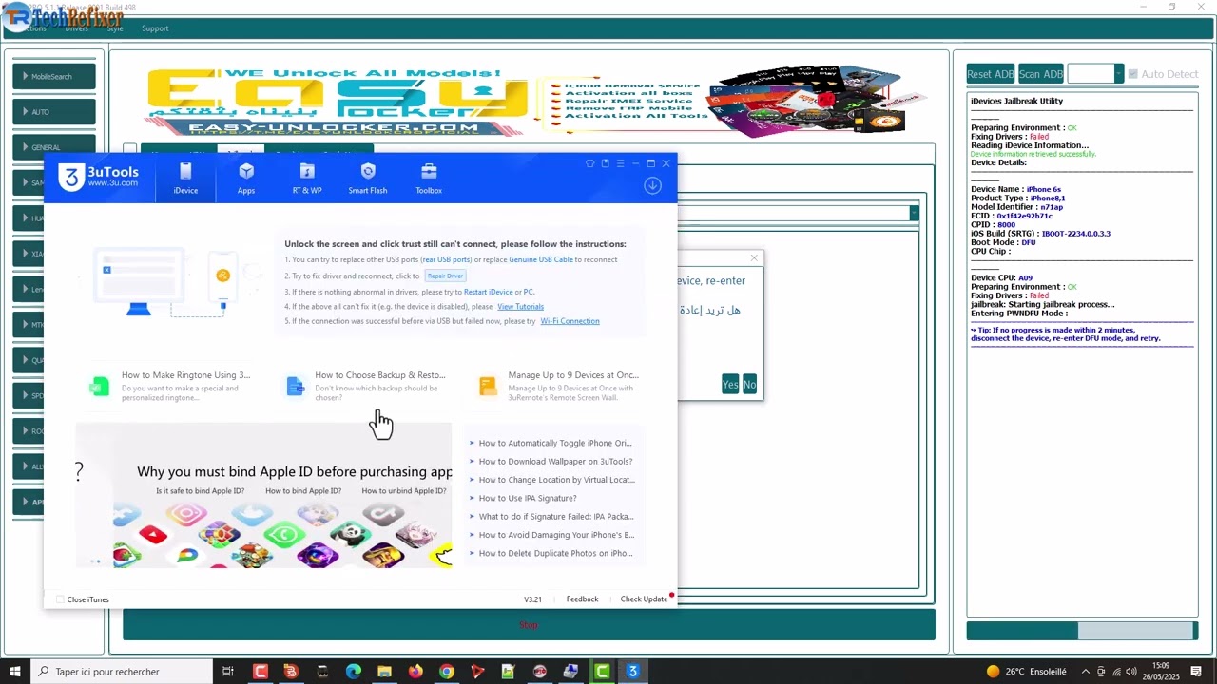Open the 3uTools hamburger menu
1217x684 pixels.
pyautogui.click(x=621, y=163)
